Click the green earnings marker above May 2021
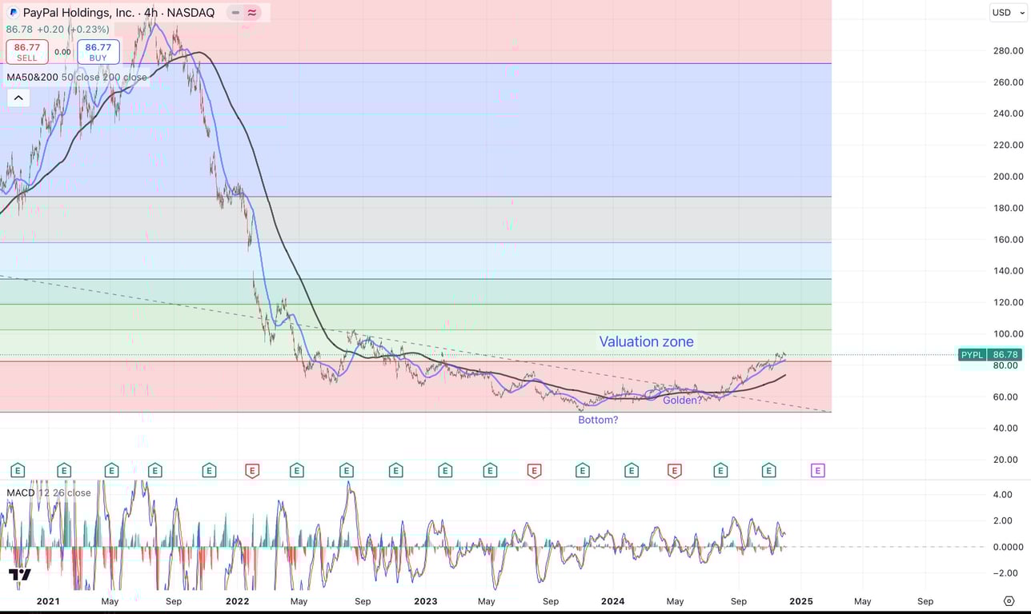The image size is (1031, 614). 111,471
